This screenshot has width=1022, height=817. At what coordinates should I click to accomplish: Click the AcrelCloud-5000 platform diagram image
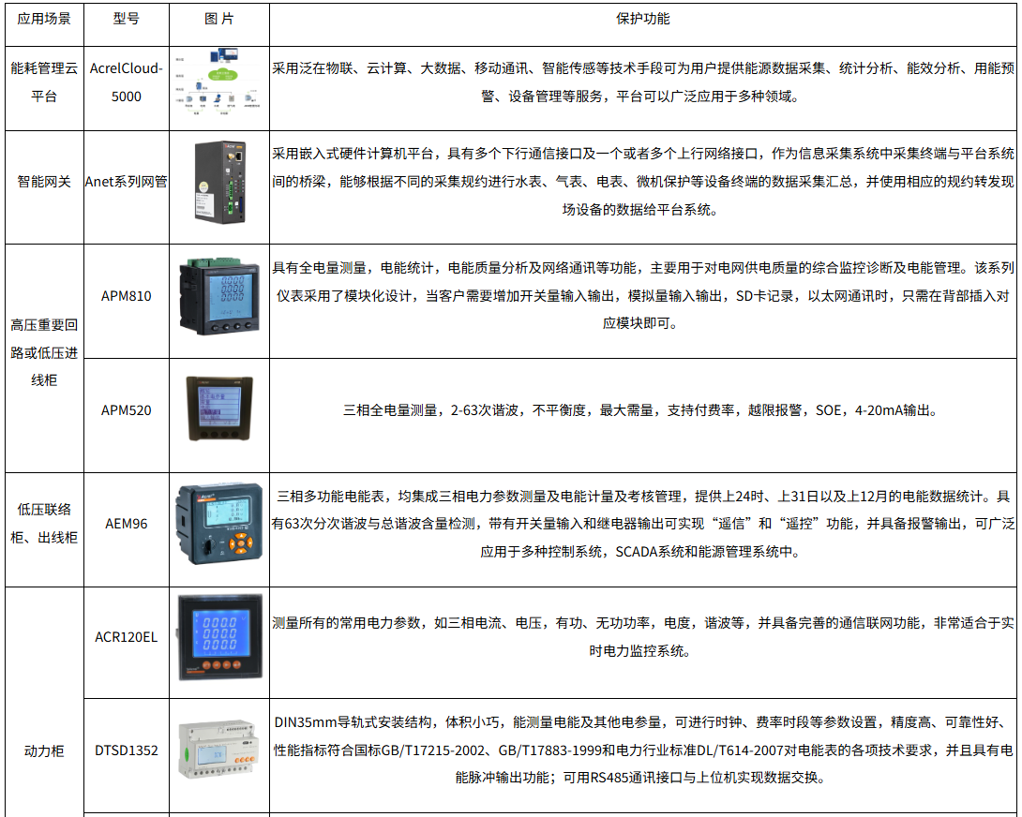[x=218, y=83]
